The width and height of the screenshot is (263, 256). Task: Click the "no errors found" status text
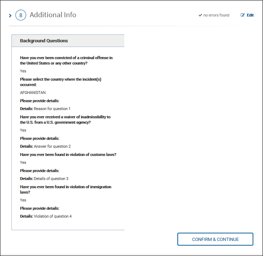pyautogui.click(x=216, y=15)
